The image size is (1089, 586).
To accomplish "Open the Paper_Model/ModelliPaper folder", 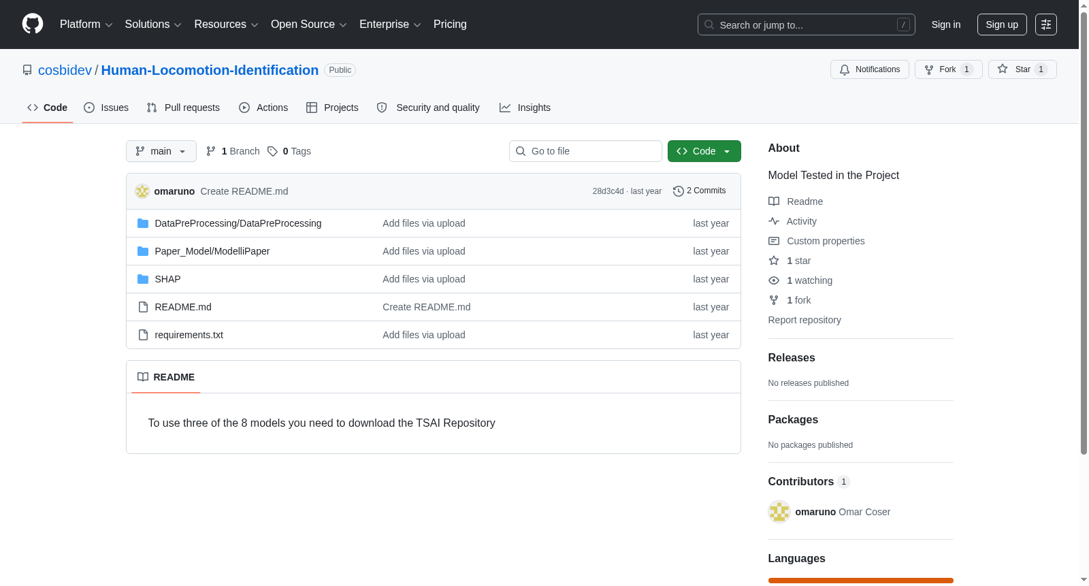I will pos(212,251).
